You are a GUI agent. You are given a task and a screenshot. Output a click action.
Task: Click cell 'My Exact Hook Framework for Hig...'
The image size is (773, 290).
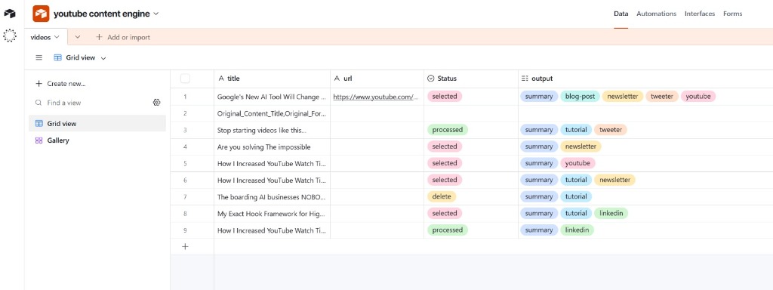(272, 214)
